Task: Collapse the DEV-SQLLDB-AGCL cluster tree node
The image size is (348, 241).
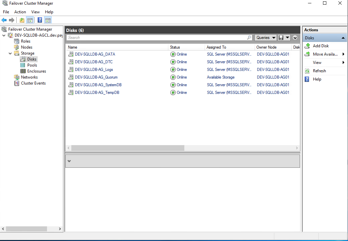Action: pos(4,35)
